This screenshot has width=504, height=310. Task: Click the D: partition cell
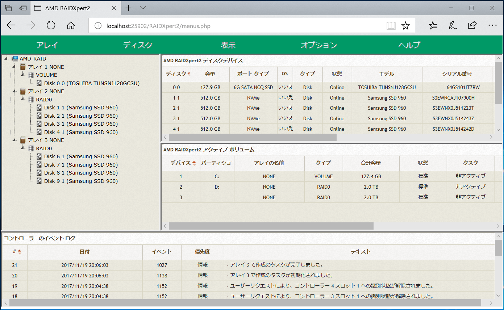217,187
